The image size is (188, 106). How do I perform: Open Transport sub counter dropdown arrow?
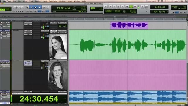pyautogui.click(x=167, y=12)
